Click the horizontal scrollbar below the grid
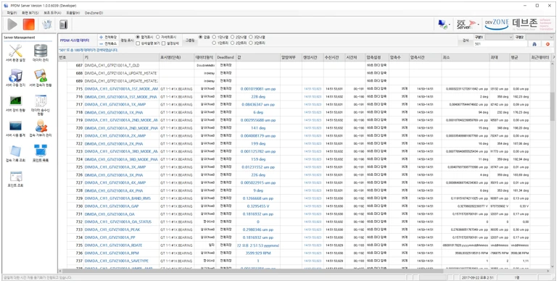This screenshot has width=559, height=283. click(x=304, y=271)
